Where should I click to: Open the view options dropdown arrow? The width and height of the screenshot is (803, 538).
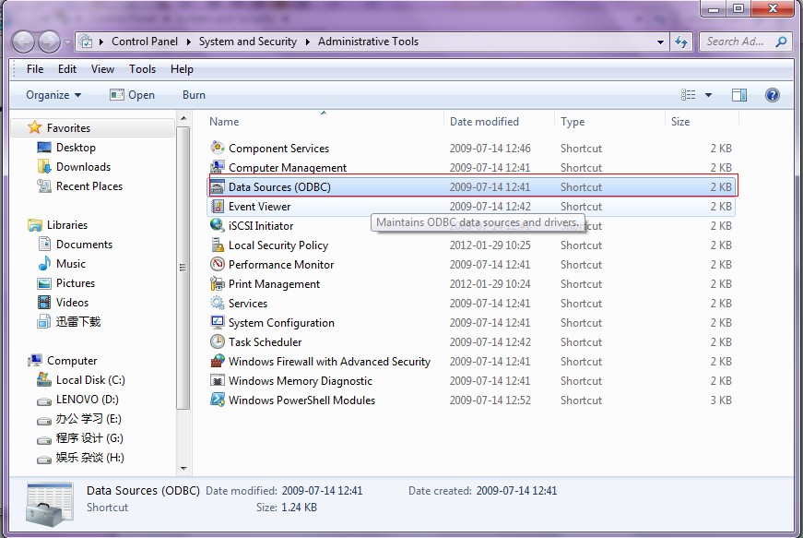tap(708, 95)
